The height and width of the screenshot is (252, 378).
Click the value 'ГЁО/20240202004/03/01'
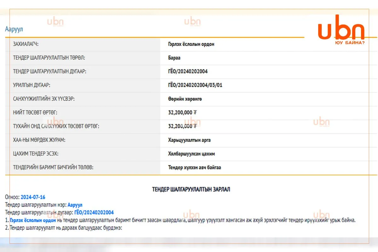pos(195,85)
